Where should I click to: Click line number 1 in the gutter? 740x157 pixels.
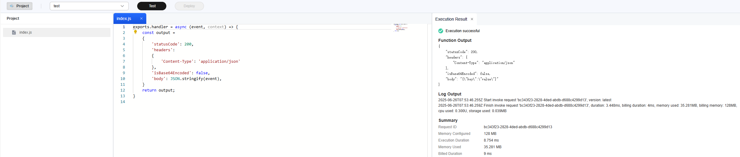coord(124,27)
